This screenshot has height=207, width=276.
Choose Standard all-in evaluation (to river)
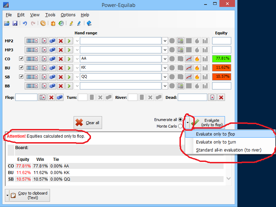point(230,150)
